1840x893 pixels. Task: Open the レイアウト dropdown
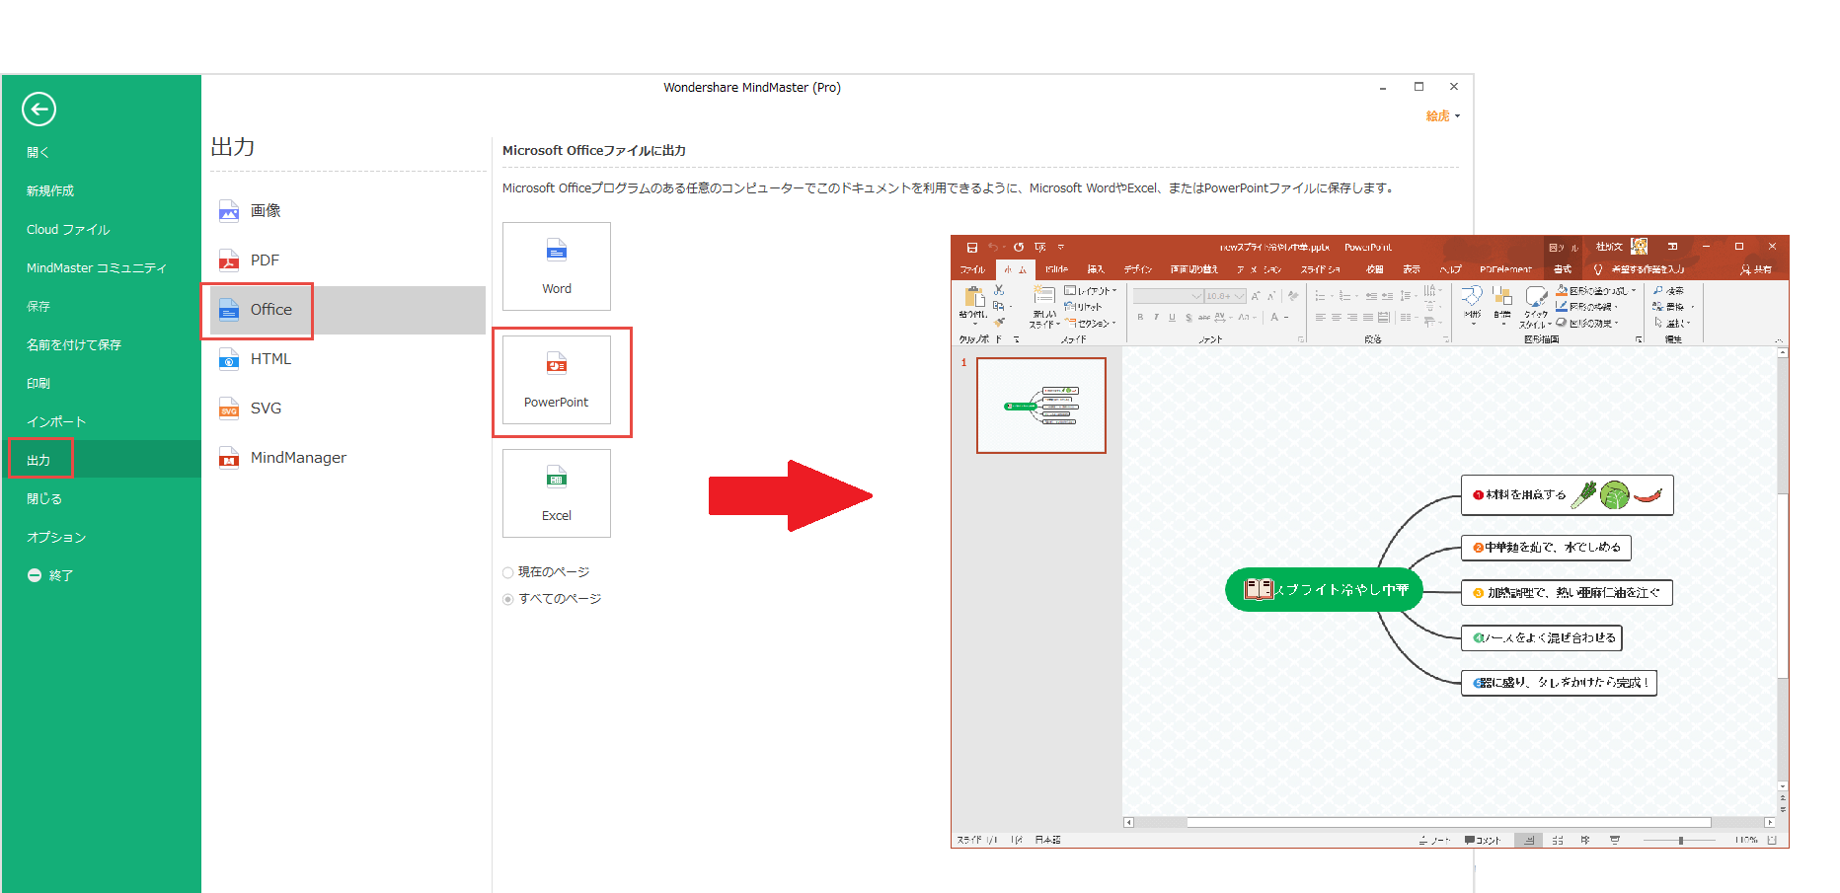(1091, 291)
